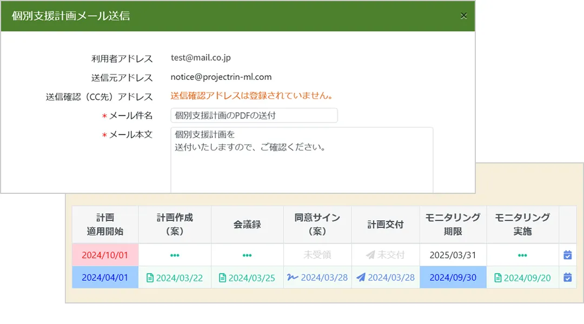The image size is (584, 324).
Task: Click the dots under 会議録 in 2024/10/01 row
Action: [247, 255]
